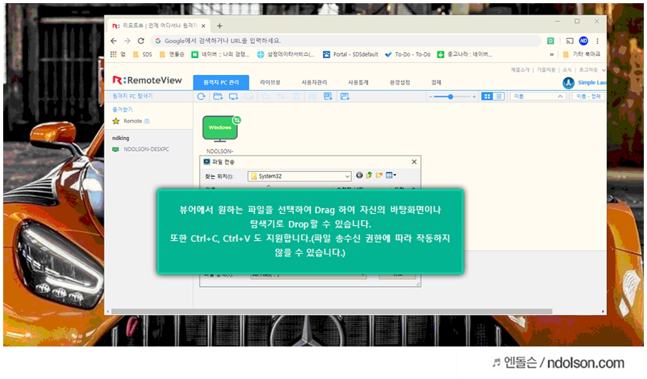This screenshot has width=647, height=379.
Task: Click the RemoteView logo
Action: point(147,81)
